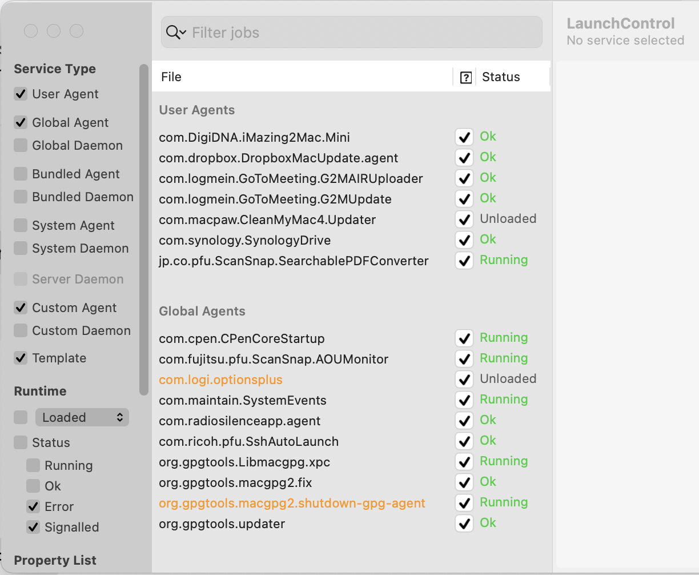Select the com.dropbox.DropboxMacUpdate.agent job
699x575 pixels.
(279, 158)
